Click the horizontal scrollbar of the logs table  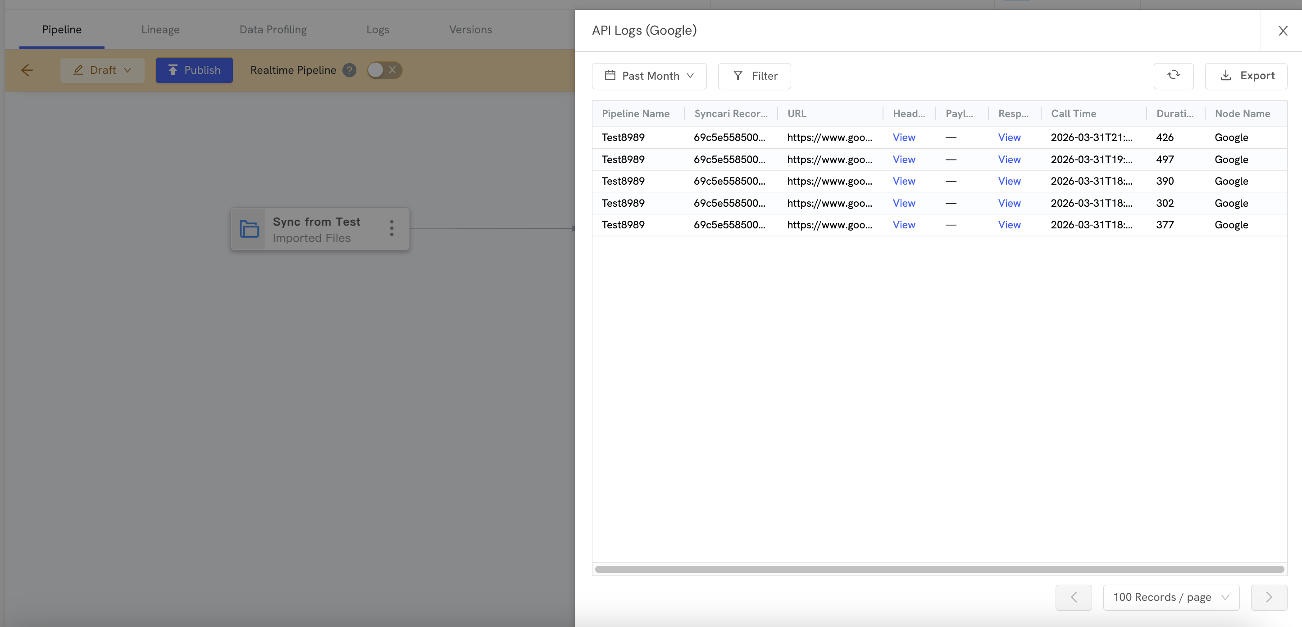coord(939,569)
